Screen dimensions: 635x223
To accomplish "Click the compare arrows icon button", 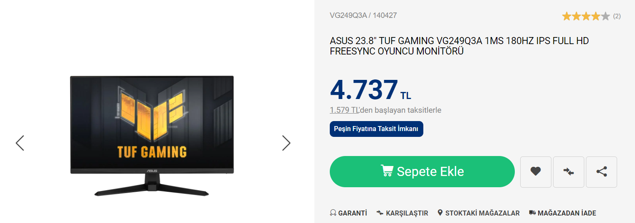I will 568,172.
